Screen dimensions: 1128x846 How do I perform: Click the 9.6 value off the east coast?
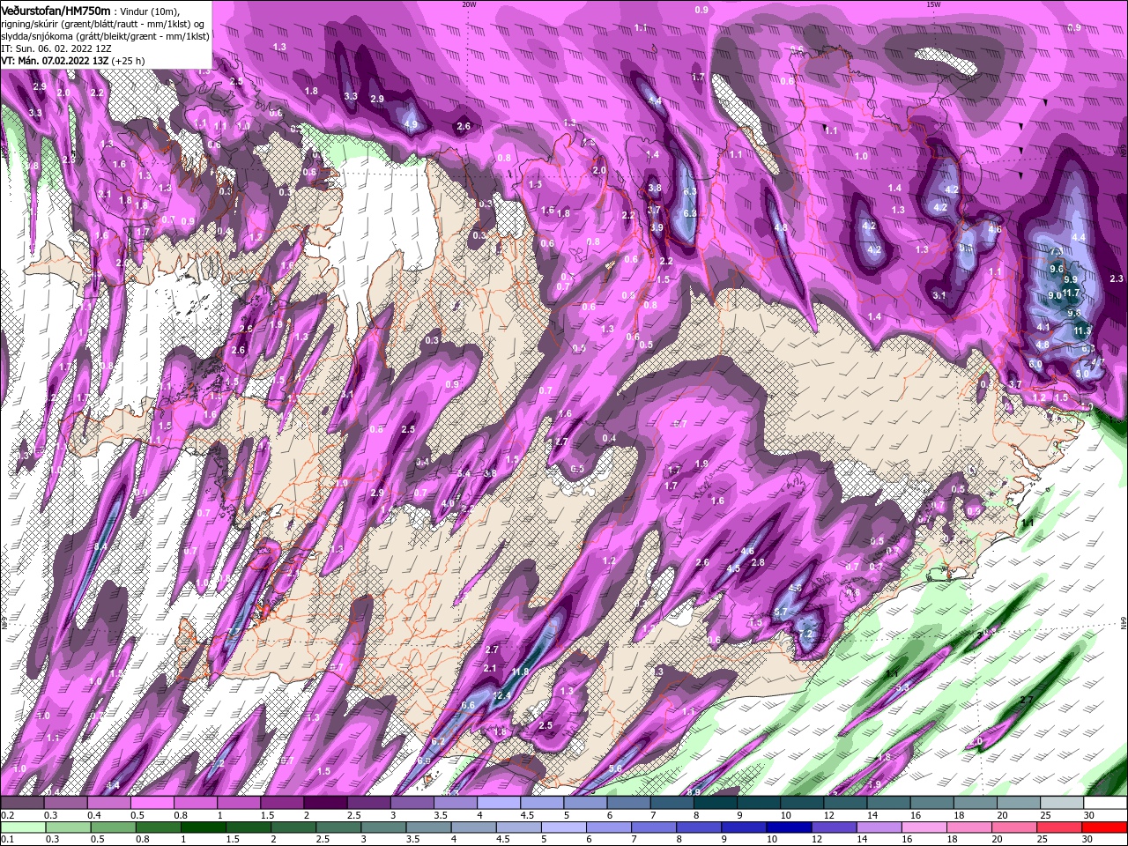click(x=1057, y=268)
